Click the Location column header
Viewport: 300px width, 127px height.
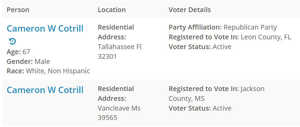(x=112, y=10)
